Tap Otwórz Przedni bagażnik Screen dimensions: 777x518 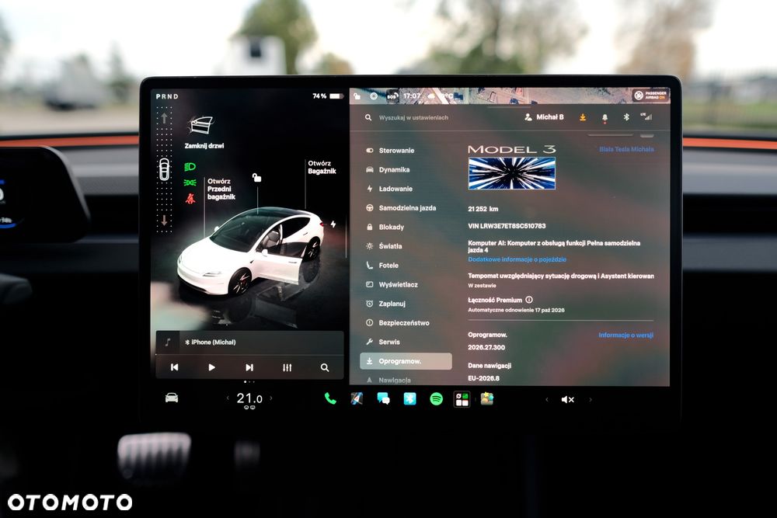(221, 189)
